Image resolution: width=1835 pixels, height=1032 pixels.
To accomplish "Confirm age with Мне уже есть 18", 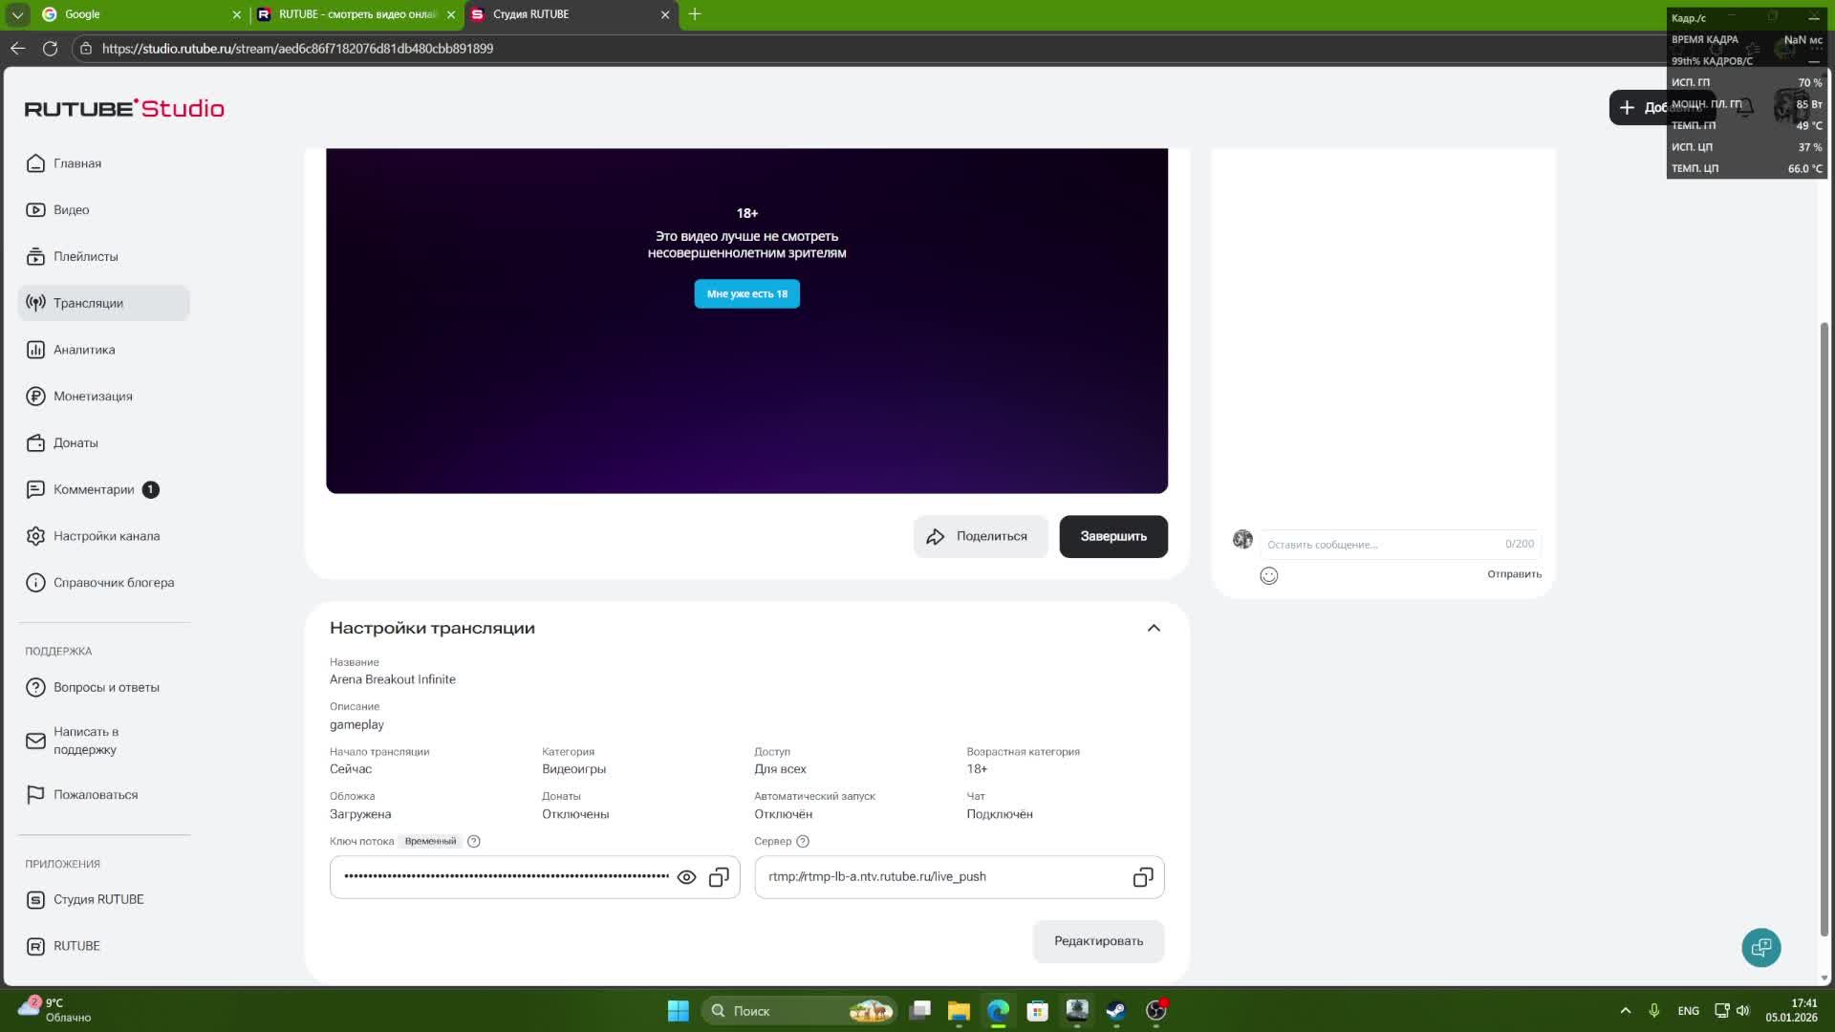I will (746, 293).
